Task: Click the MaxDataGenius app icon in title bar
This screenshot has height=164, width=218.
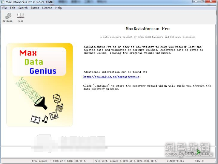Action: [x=3, y=2]
